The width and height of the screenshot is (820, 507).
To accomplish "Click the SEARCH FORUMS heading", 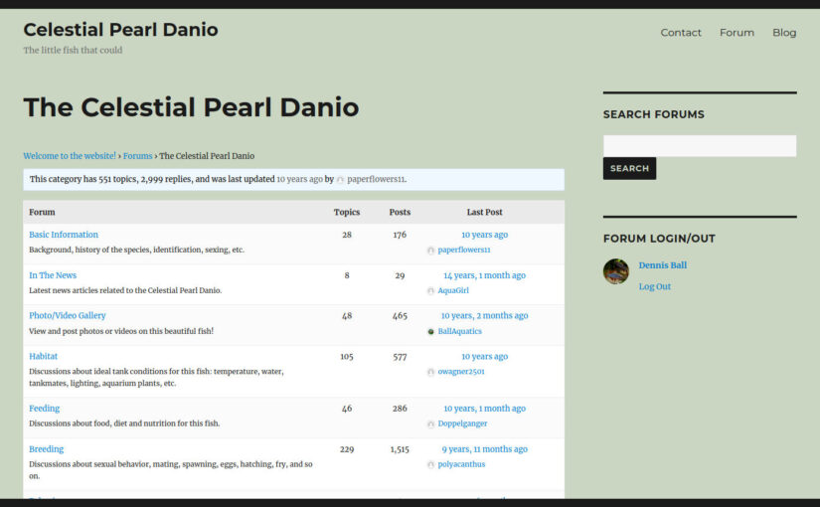I will coord(653,114).
